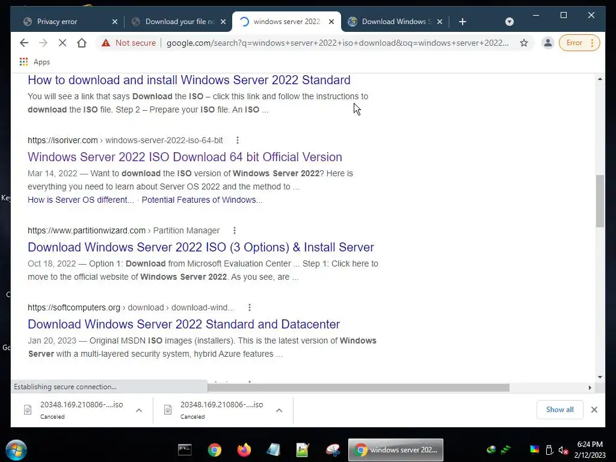The height and width of the screenshot is (462, 616).
Task: Click the scroll right arrow
Action: [590, 388]
